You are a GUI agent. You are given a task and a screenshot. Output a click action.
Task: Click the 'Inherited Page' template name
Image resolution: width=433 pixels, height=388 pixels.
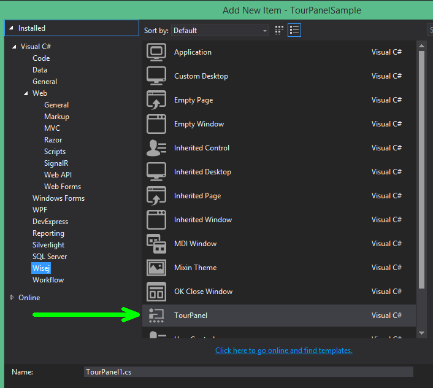197,196
